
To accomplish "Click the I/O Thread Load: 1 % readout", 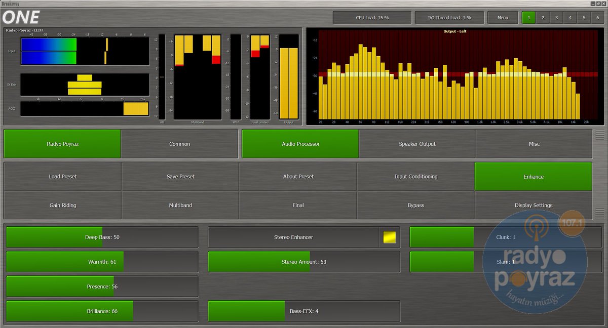I will [449, 18].
